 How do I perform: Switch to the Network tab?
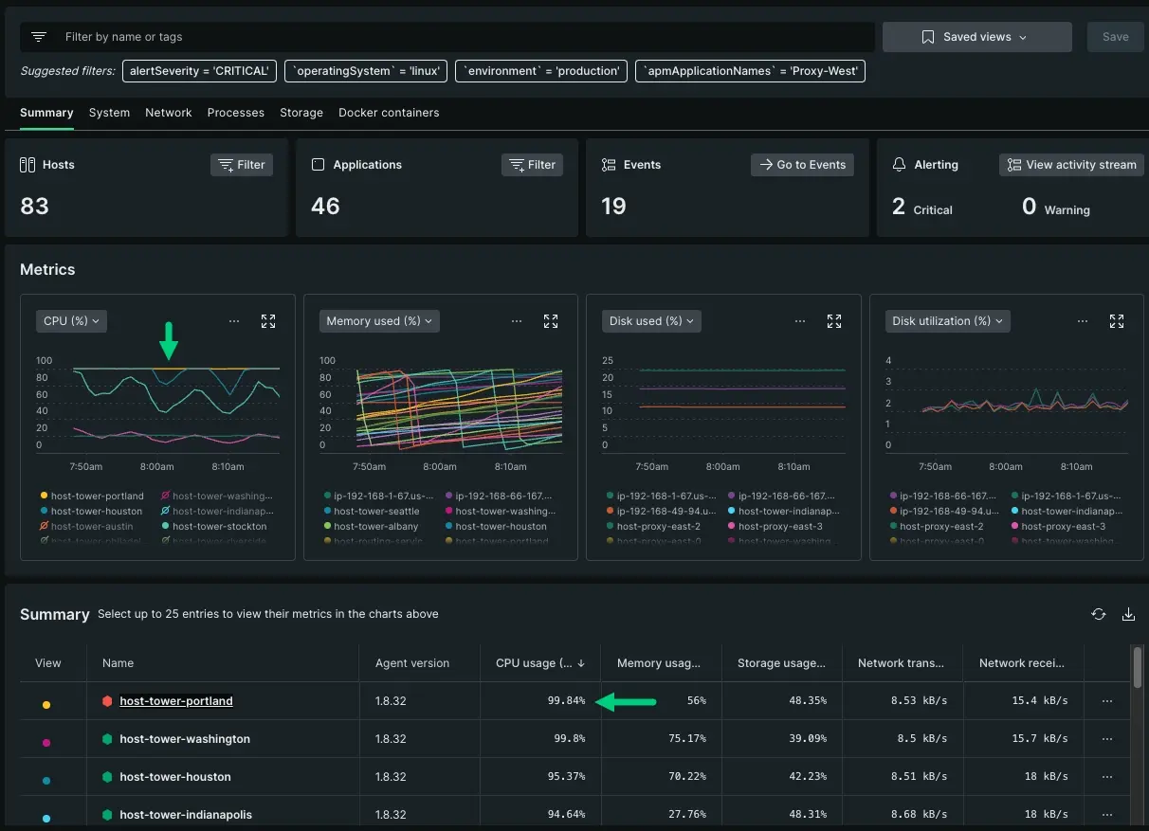coord(169,113)
